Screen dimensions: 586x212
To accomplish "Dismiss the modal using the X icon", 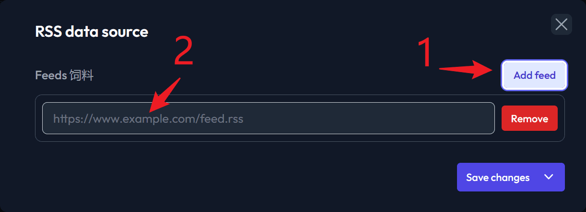I will point(561,24).
